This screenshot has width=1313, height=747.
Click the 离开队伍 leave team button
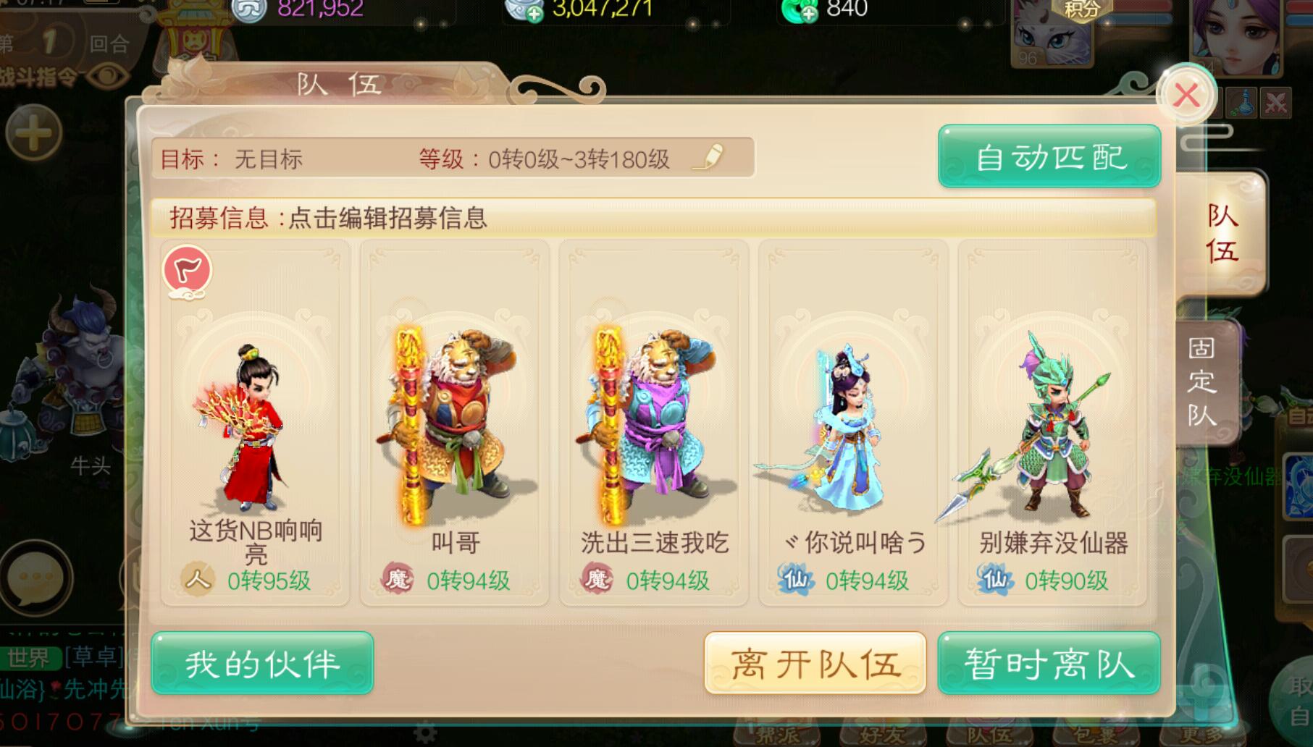coord(815,663)
